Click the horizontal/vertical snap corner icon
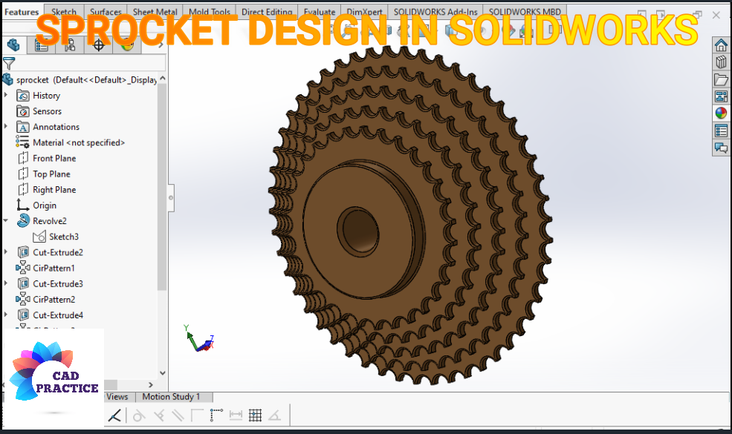The image size is (732, 434). point(197,415)
